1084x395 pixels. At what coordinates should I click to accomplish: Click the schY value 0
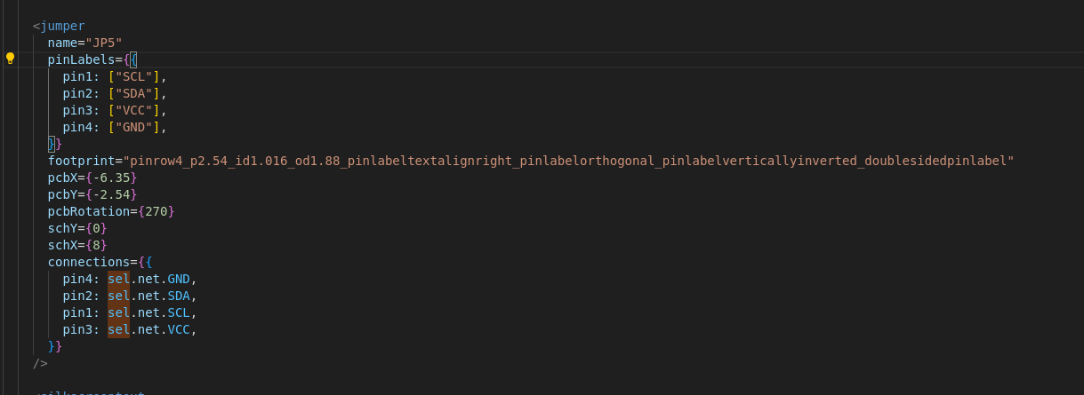pyautogui.click(x=98, y=228)
